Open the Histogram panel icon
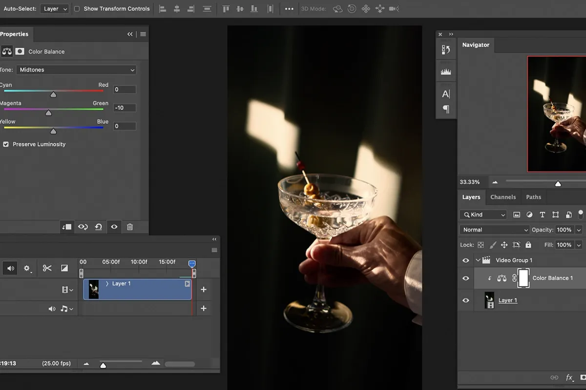Image resolution: width=586 pixels, height=390 pixels. click(445, 72)
